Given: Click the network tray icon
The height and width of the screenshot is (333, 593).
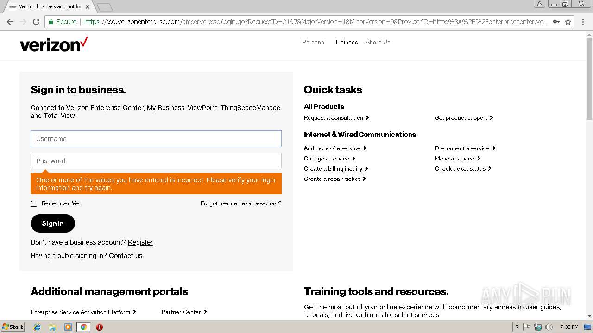Looking at the screenshot, I should (x=538, y=327).
